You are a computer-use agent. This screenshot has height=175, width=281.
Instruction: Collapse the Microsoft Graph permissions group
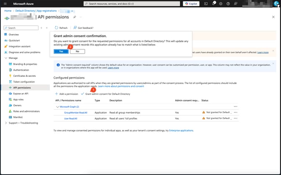pos(57,107)
